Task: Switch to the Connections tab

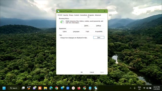Action: click(x=84, y=15)
